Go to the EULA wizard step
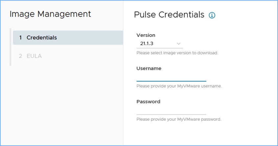The image size is (278, 146). pyautogui.click(x=34, y=56)
